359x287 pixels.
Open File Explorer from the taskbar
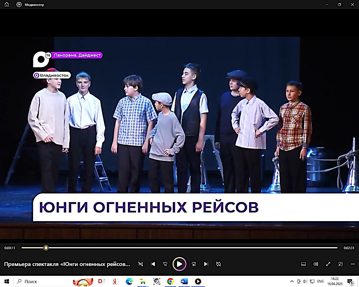pyautogui.click(x=143, y=281)
